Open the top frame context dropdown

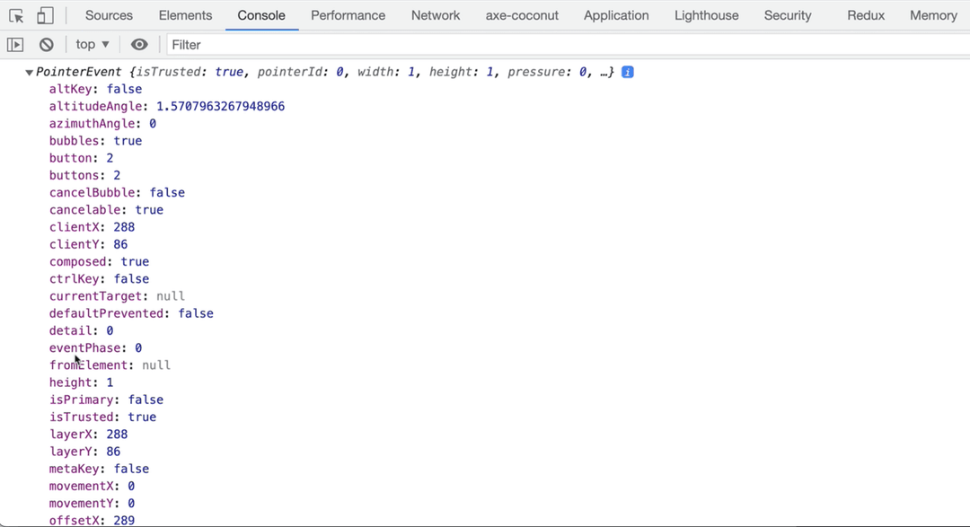[x=91, y=44]
